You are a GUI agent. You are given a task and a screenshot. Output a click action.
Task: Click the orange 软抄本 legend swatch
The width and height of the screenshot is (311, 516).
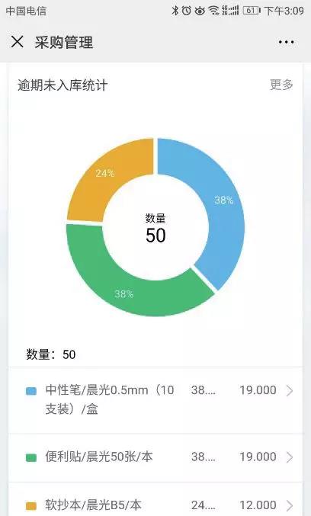pos(31,506)
